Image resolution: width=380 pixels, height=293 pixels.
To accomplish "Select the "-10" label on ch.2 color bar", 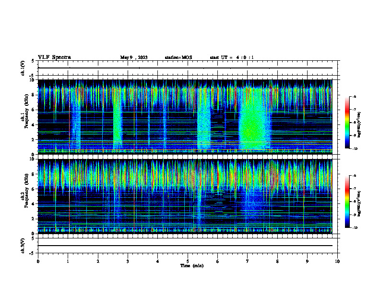I will (354, 228).
